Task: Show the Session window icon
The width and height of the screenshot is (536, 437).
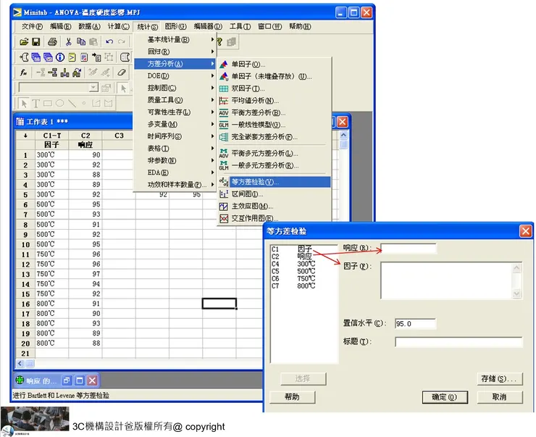Action: [24, 57]
